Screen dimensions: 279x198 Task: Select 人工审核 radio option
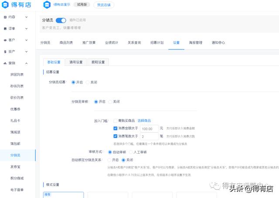pos(131,152)
